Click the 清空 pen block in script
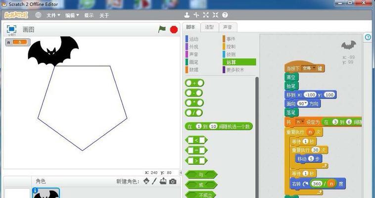This screenshot has width=375, height=198. point(291,77)
